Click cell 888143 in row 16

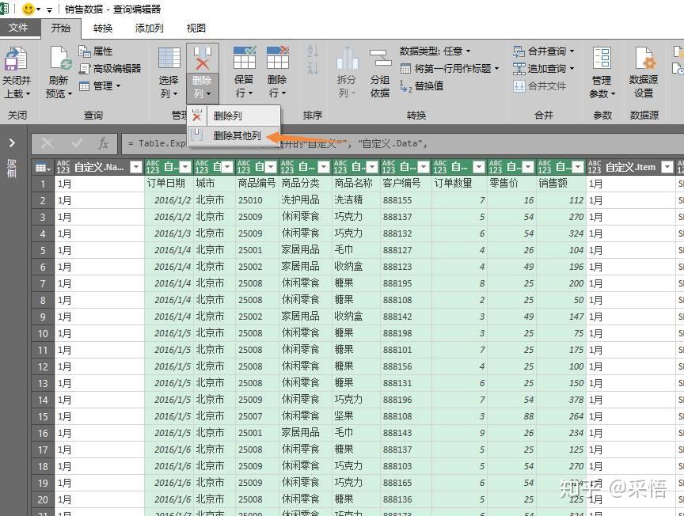pos(405,433)
